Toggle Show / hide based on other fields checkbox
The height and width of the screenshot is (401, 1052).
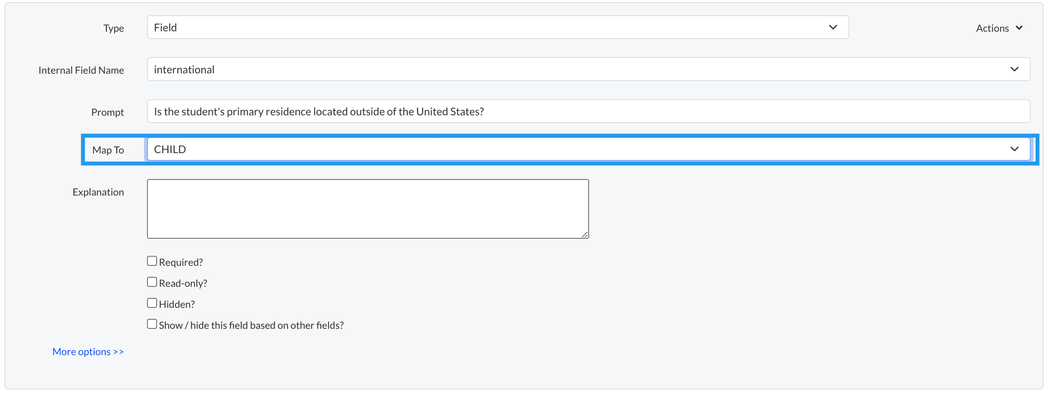coord(152,324)
